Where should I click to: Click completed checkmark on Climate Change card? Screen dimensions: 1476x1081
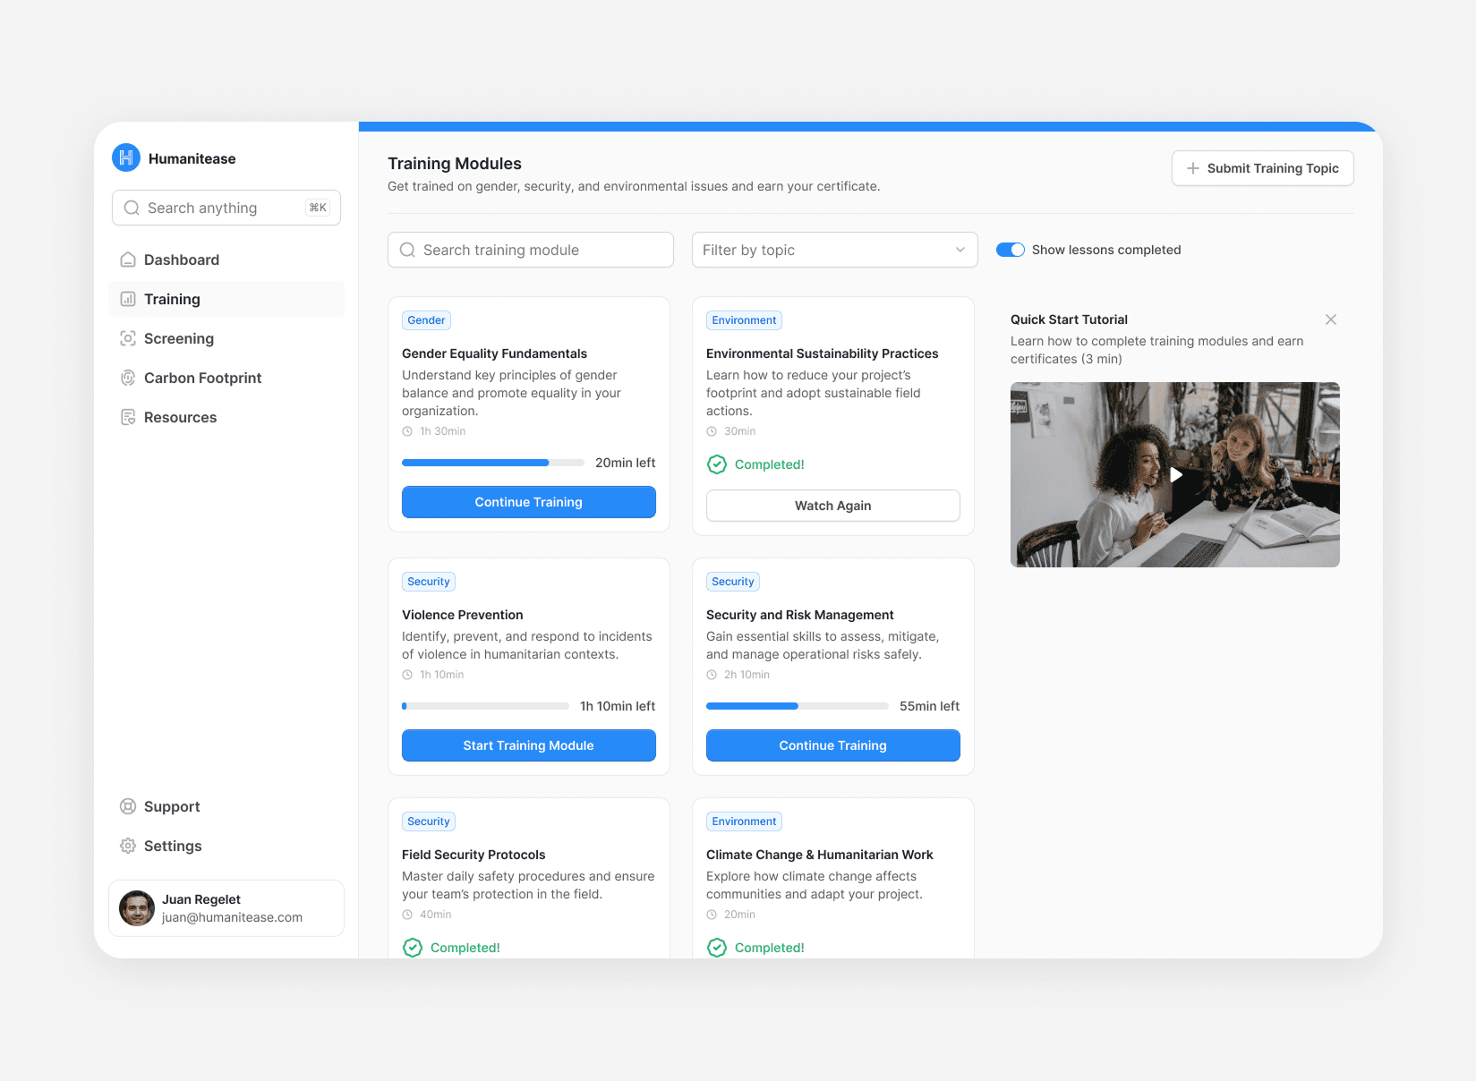[x=717, y=948]
